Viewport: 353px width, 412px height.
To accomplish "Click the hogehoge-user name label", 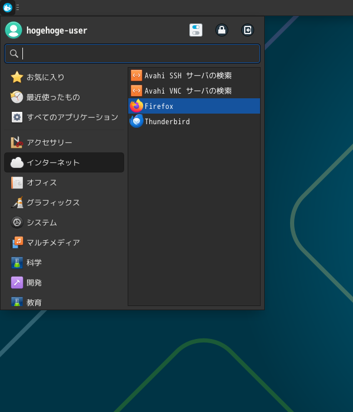I will tap(56, 31).
